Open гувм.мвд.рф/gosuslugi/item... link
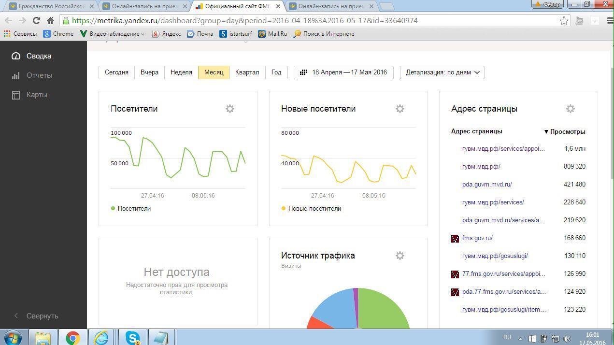The width and height of the screenshot is (614, 345). click(x=504, y=309)
